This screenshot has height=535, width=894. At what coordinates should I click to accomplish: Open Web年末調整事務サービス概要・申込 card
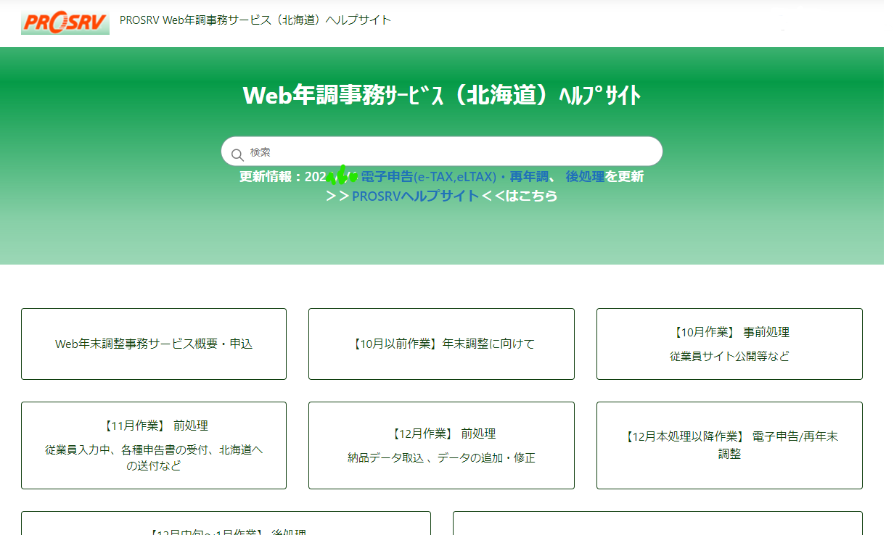154,344
